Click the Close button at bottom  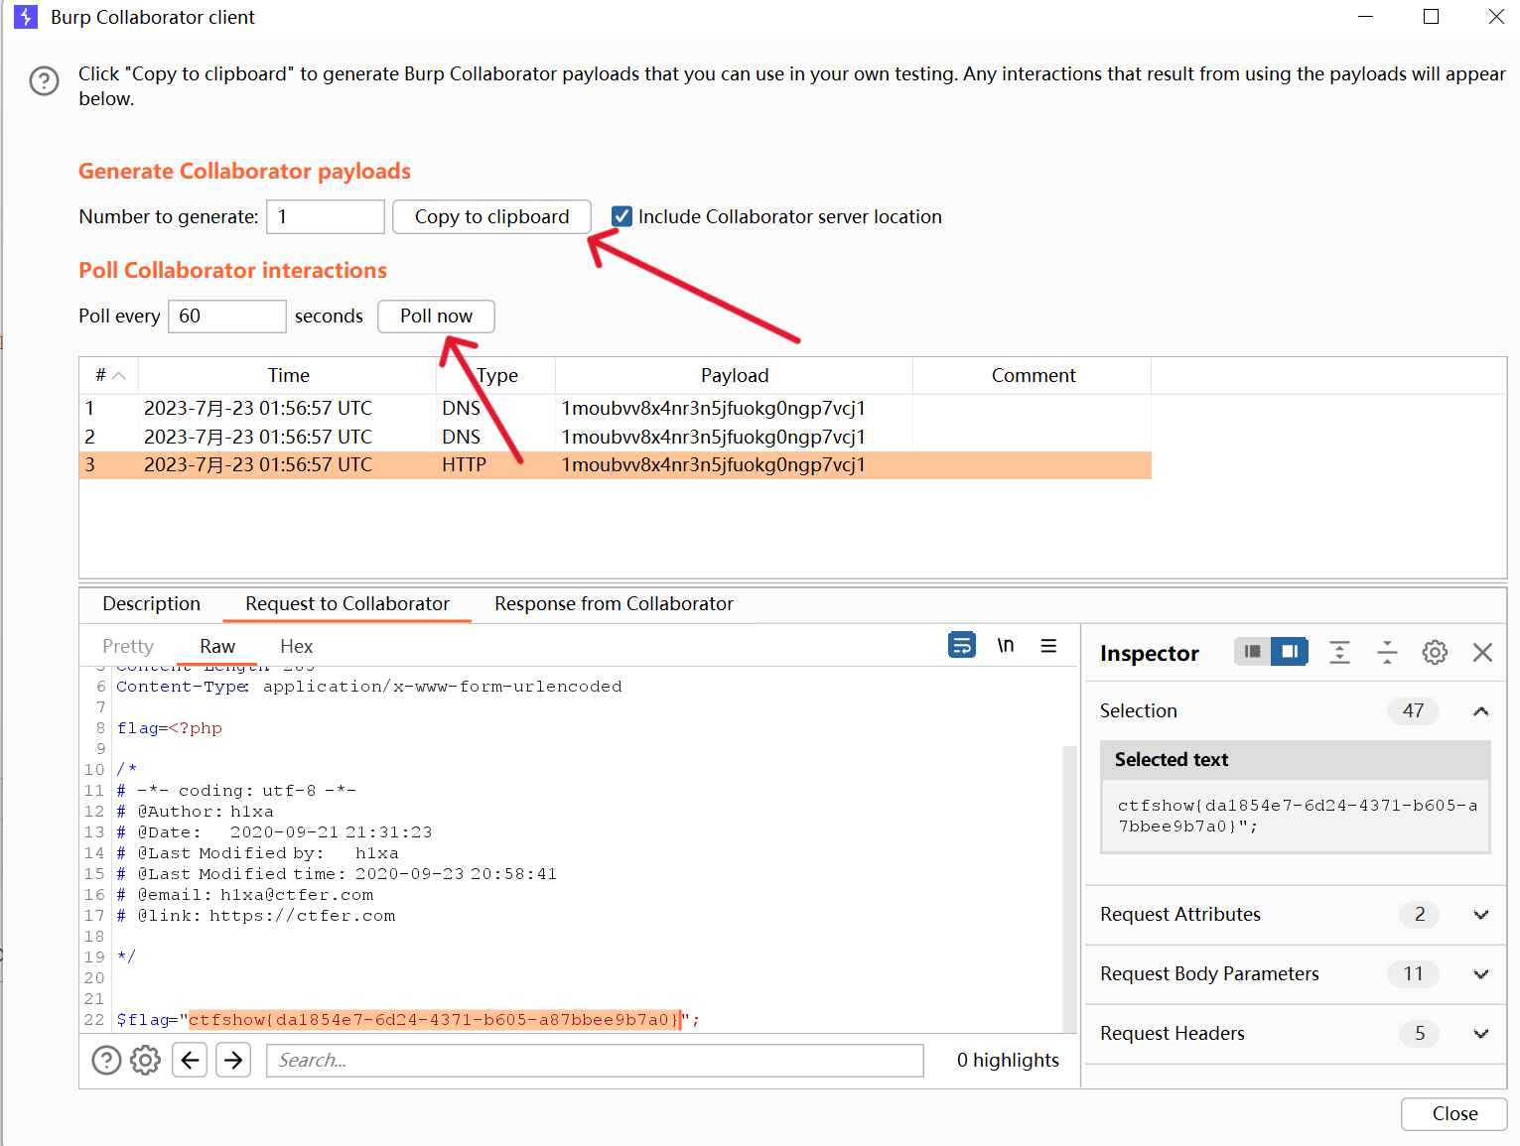(1454, 1113)
